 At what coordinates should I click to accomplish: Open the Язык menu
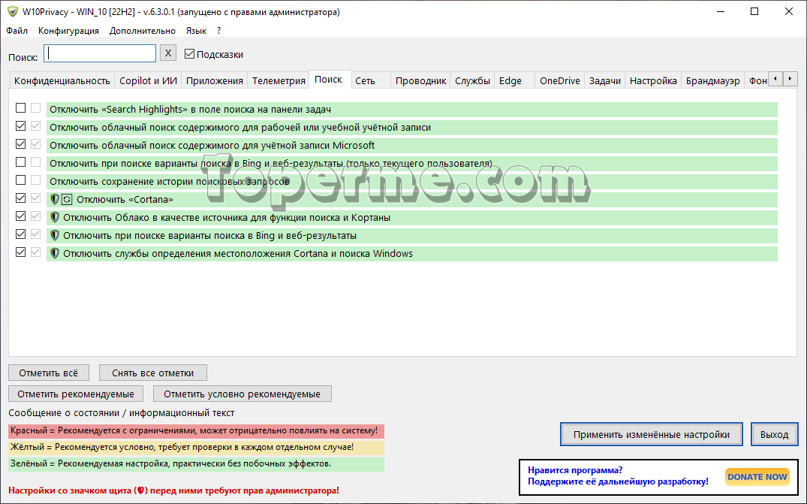point(196,30)
